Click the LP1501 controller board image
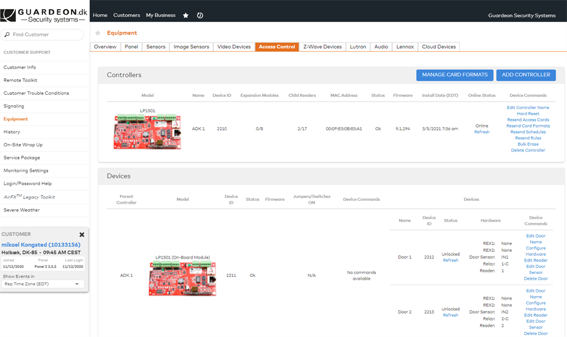This screenshot has width=567, height=337. 147,132
